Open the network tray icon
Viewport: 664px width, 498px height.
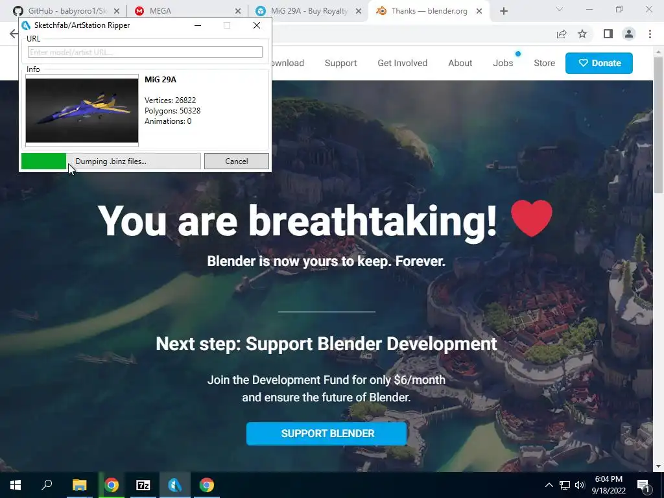pyautogui.click(x=565, y=485)
